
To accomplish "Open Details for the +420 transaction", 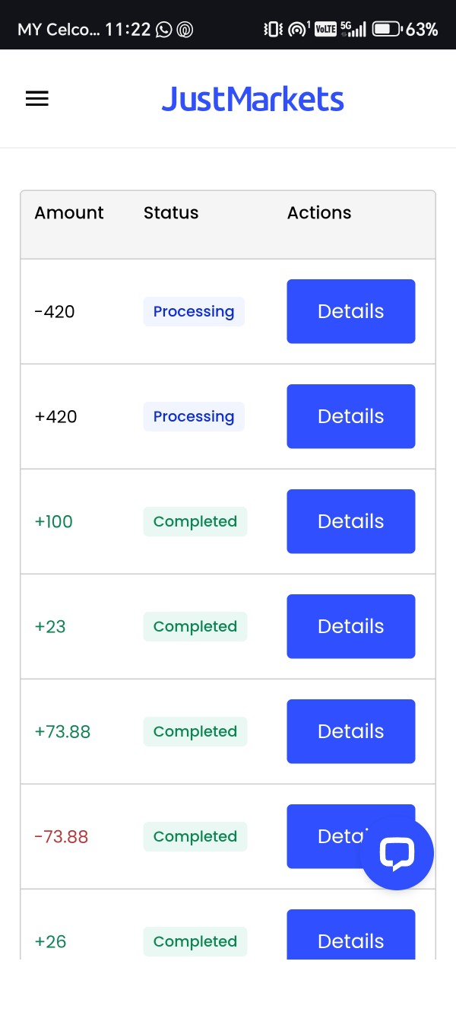I will (350, 416).
